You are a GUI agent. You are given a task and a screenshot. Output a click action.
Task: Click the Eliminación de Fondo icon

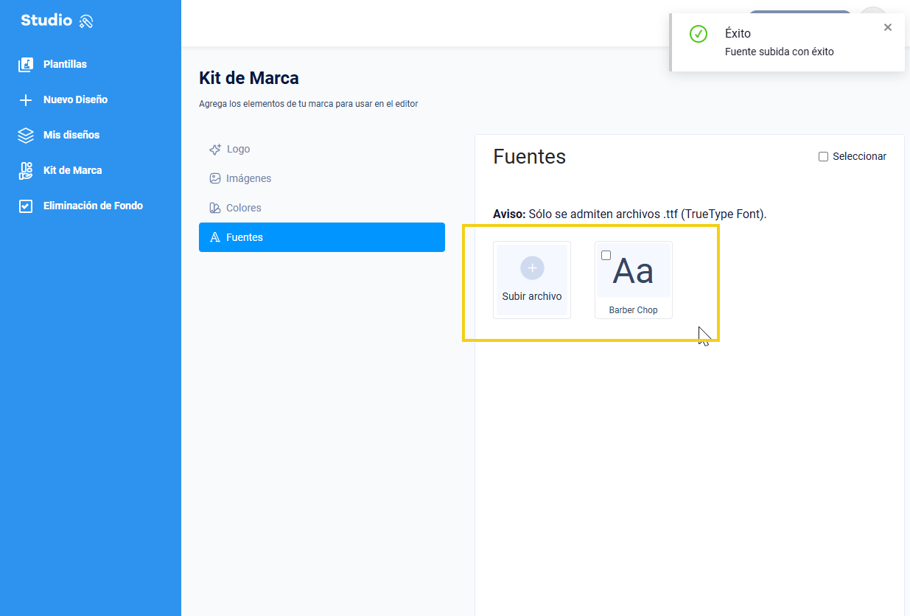[x=26, y=206]
